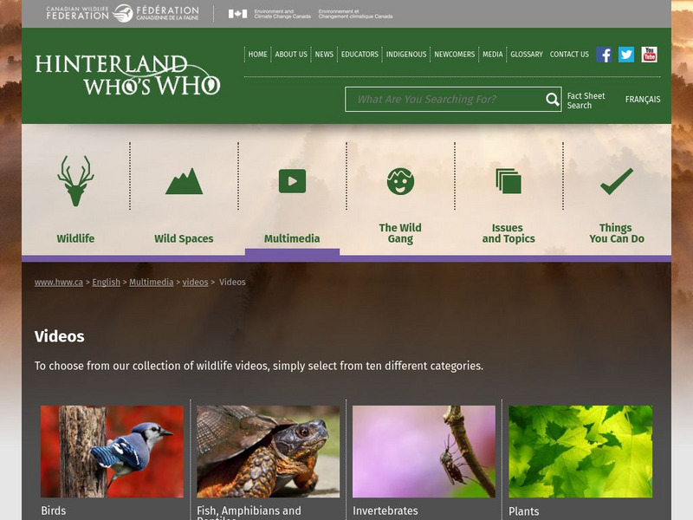Open the About Us menu item
This screenshot has width=693, height=520.
[x=291, y=55]
